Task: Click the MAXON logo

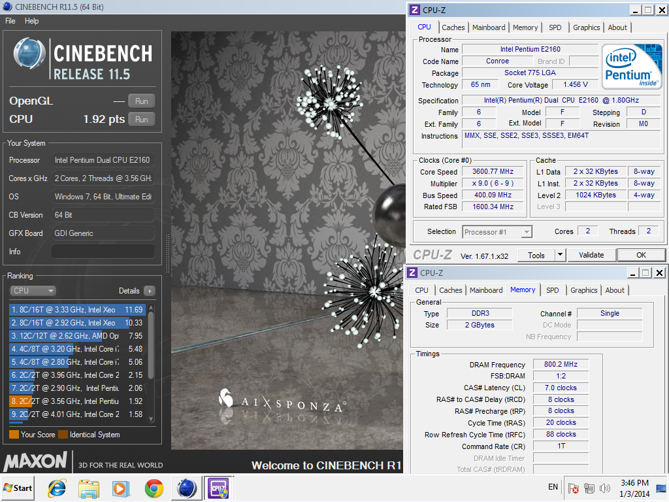Action: pyautogui.click(x=35, y=461)
